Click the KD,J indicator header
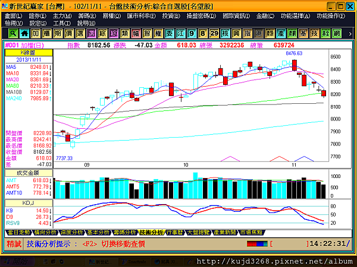Screen dimensions: 357x267 click(x=29, y=203)
